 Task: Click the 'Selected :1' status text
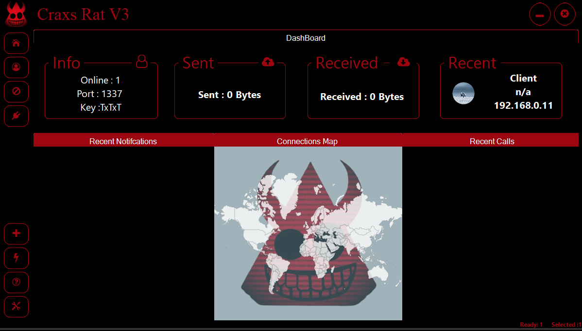566,325
